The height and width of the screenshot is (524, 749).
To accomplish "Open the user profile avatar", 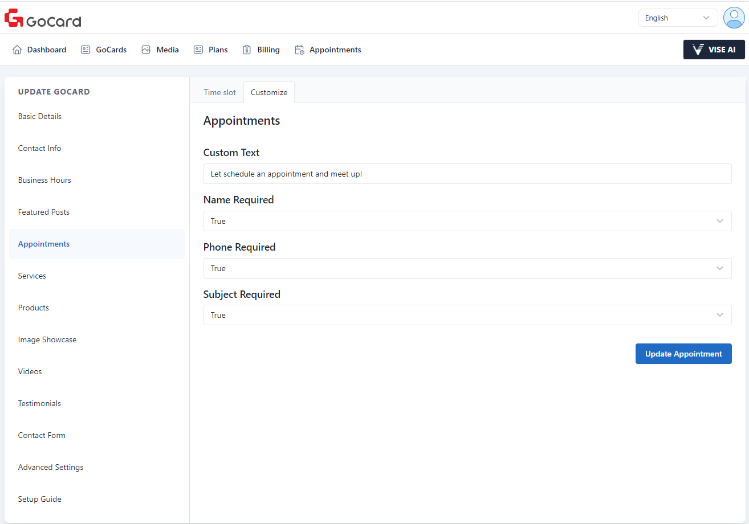I will pyautogui.click(x=733, y=18).
